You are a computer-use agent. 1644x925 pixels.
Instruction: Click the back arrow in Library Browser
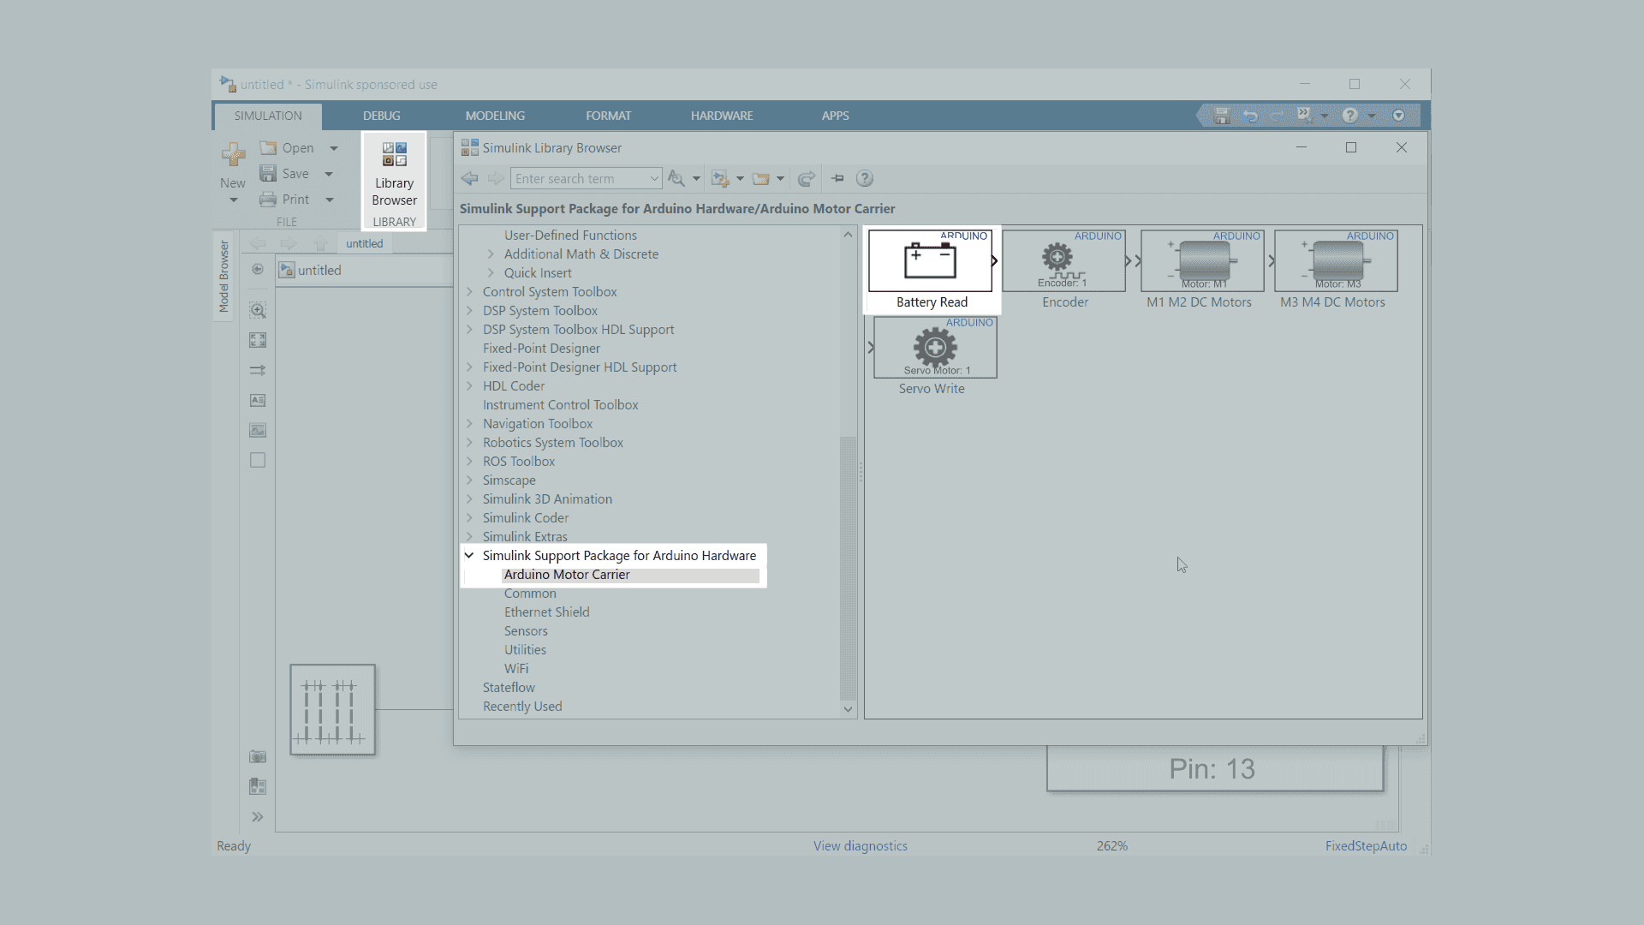click(x=469, y=178)
